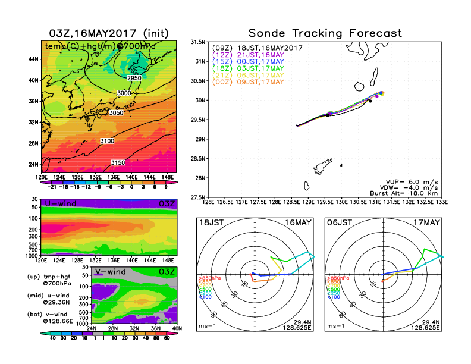Click the 'Burst Alt= 18.0 km' value
The width and height of the screenshot is (471, 364).
(404, 193)
